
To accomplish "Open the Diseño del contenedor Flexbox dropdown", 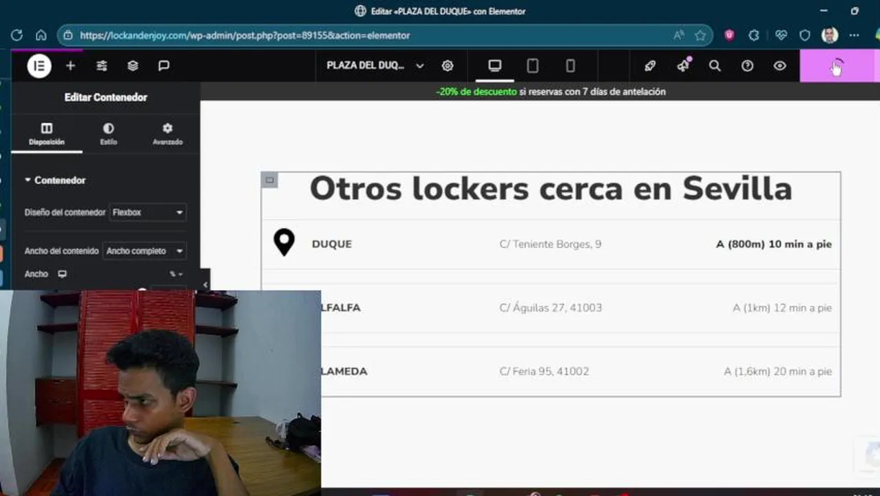I will click(148, 213).
